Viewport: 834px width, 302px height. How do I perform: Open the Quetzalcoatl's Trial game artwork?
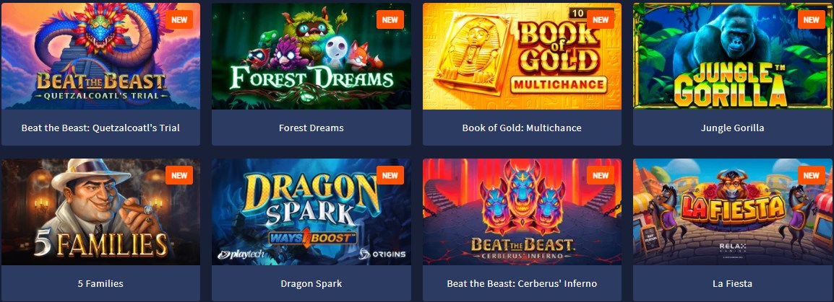tap(100, 56)
